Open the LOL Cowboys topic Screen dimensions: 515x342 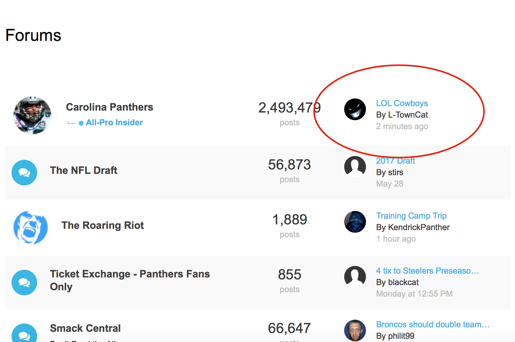tap(402, 103)
